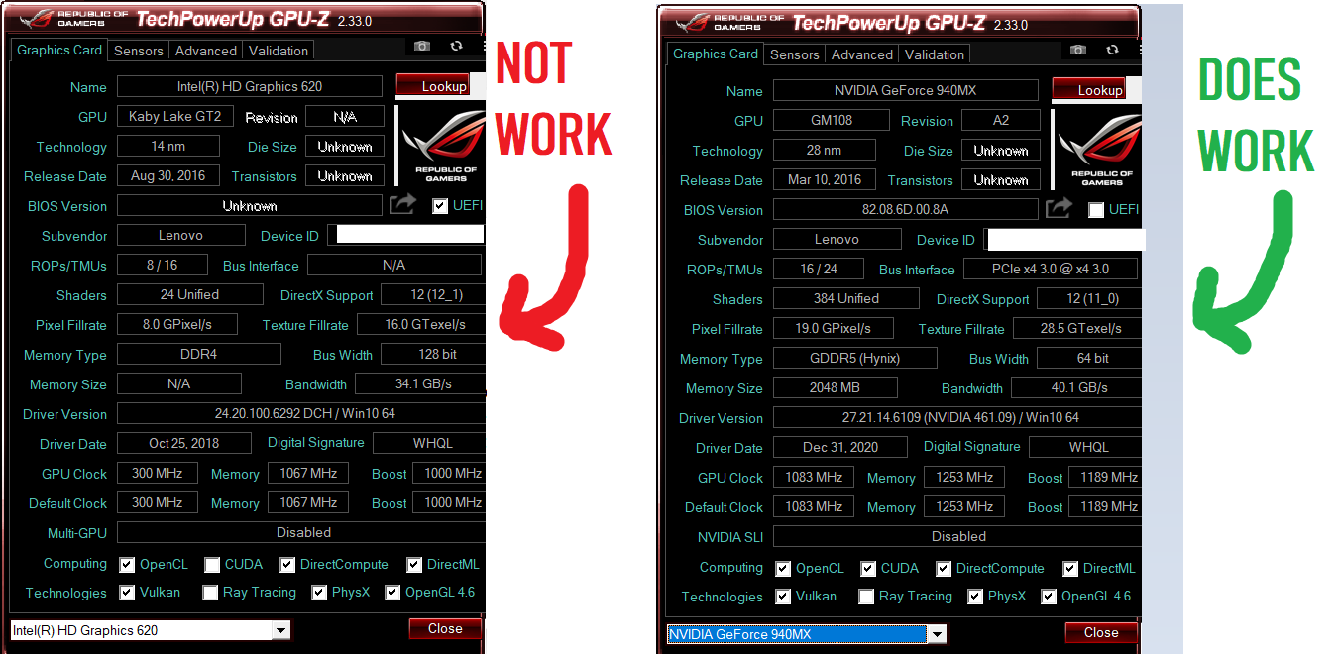The image size is (1339, 654).
Task: Open Advanced tab in Intel window
Action: click(206, 51)
